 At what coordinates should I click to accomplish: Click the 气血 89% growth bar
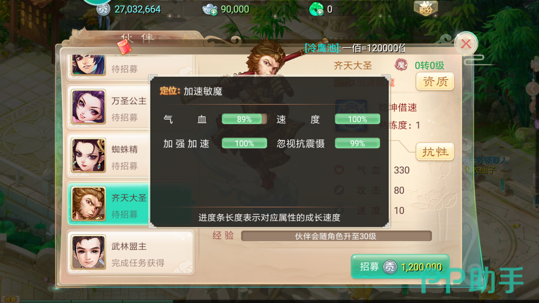tap(244, 119)
